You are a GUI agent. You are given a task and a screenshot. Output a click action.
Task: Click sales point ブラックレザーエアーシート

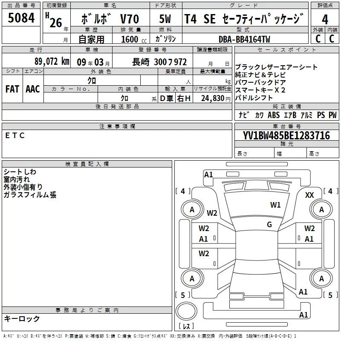276,67
